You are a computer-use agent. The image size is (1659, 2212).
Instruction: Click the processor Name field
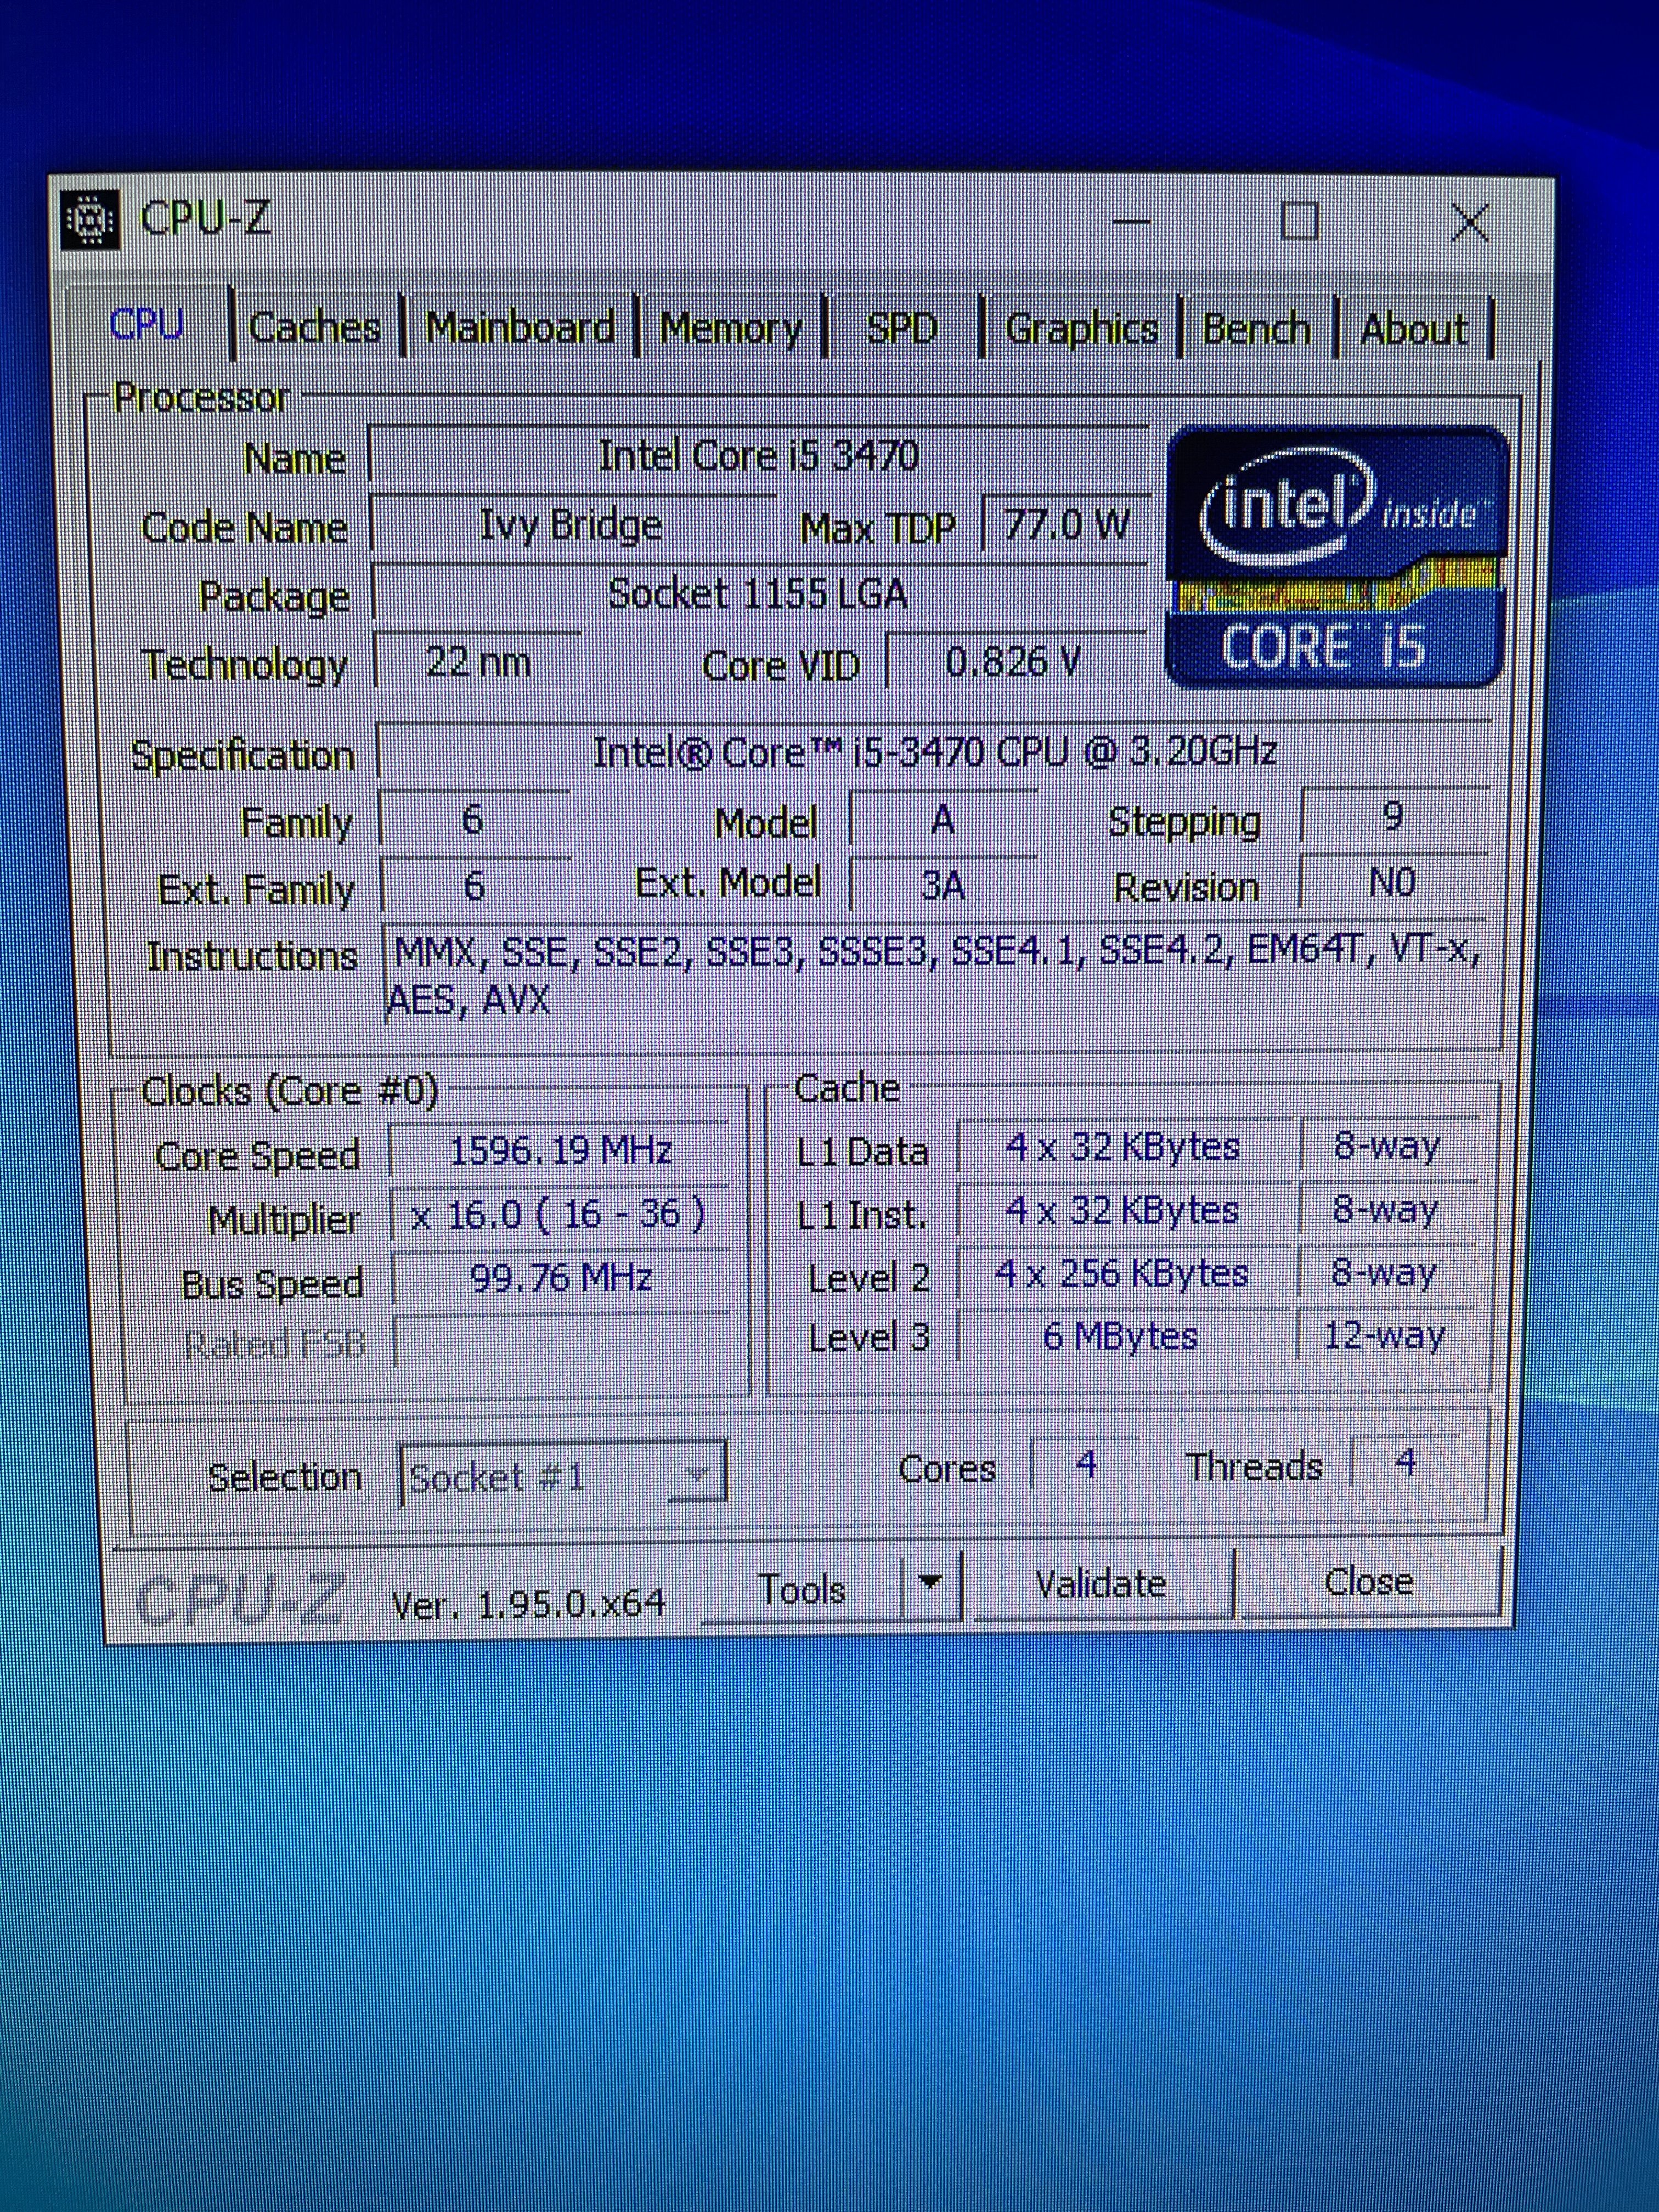[758, 456]
